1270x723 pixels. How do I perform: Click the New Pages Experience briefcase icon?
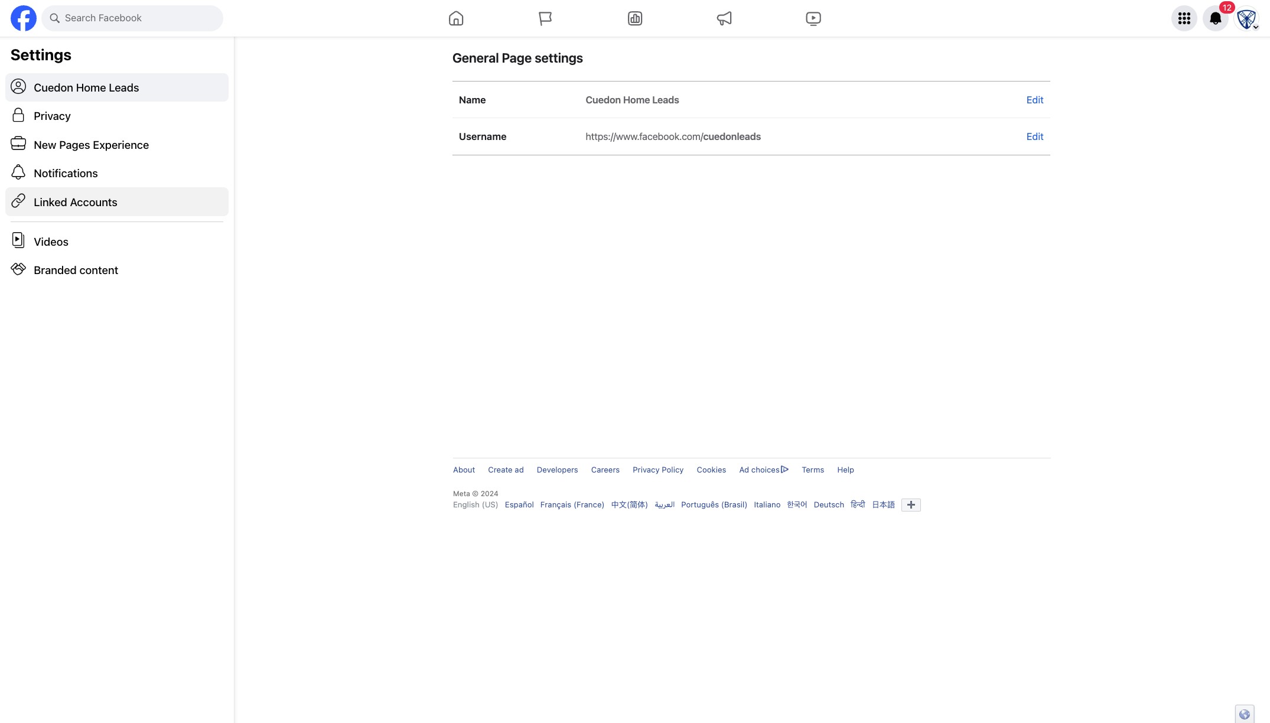click(x=18, y=144)
